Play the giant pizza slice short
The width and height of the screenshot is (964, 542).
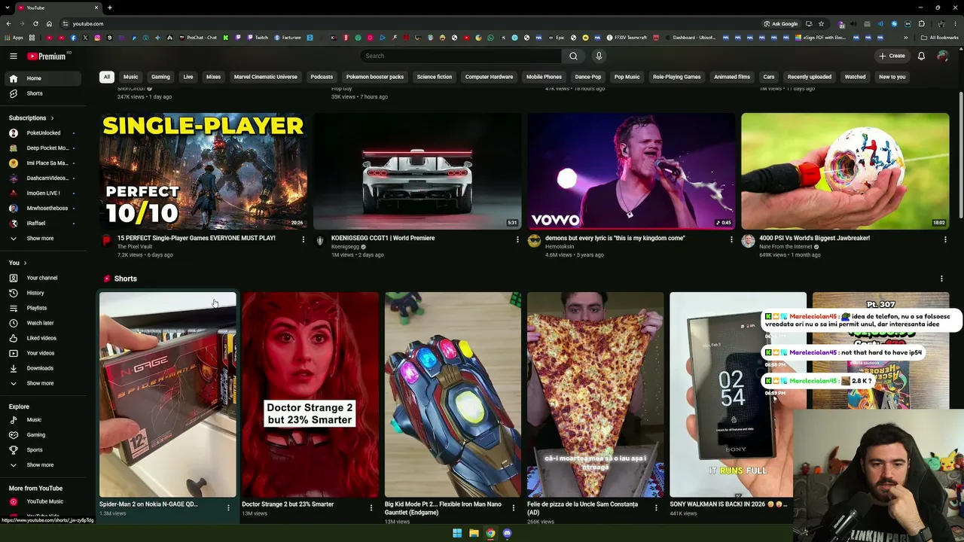(595, 394)
